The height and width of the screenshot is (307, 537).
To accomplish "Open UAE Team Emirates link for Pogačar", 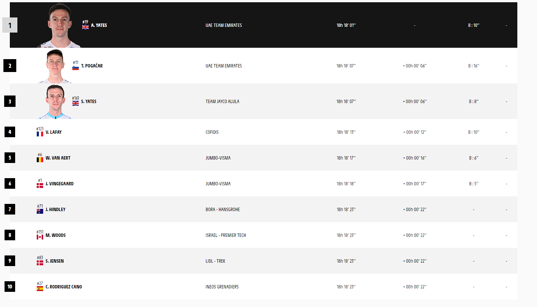I will click(223, 66).
